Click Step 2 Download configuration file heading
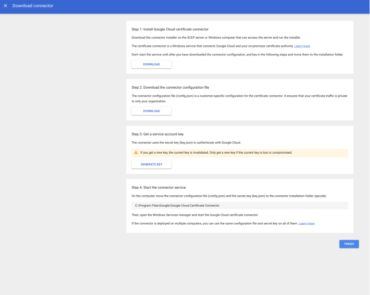Screen dimensions: 370x295 click(170, 87)
